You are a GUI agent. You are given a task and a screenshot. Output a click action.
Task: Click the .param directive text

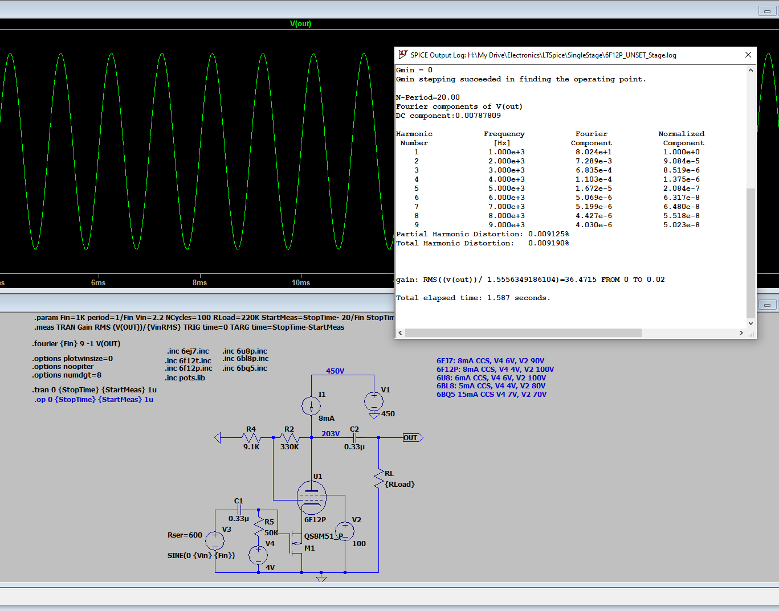214,317
